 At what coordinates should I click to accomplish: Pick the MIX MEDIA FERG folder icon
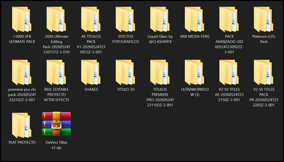pos(194,19)
